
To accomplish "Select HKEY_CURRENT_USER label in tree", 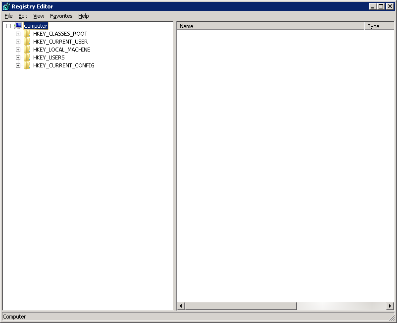I will [60, 42].
